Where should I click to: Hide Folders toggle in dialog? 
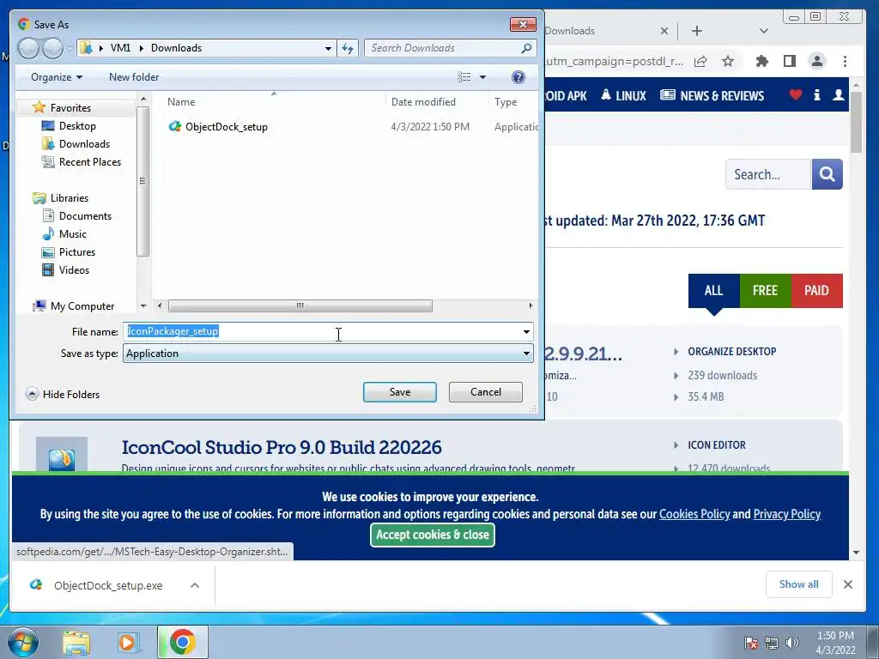pyautogui.click(x=63, y=395)
